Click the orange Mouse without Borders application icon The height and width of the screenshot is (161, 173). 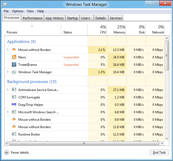(14, 50)
